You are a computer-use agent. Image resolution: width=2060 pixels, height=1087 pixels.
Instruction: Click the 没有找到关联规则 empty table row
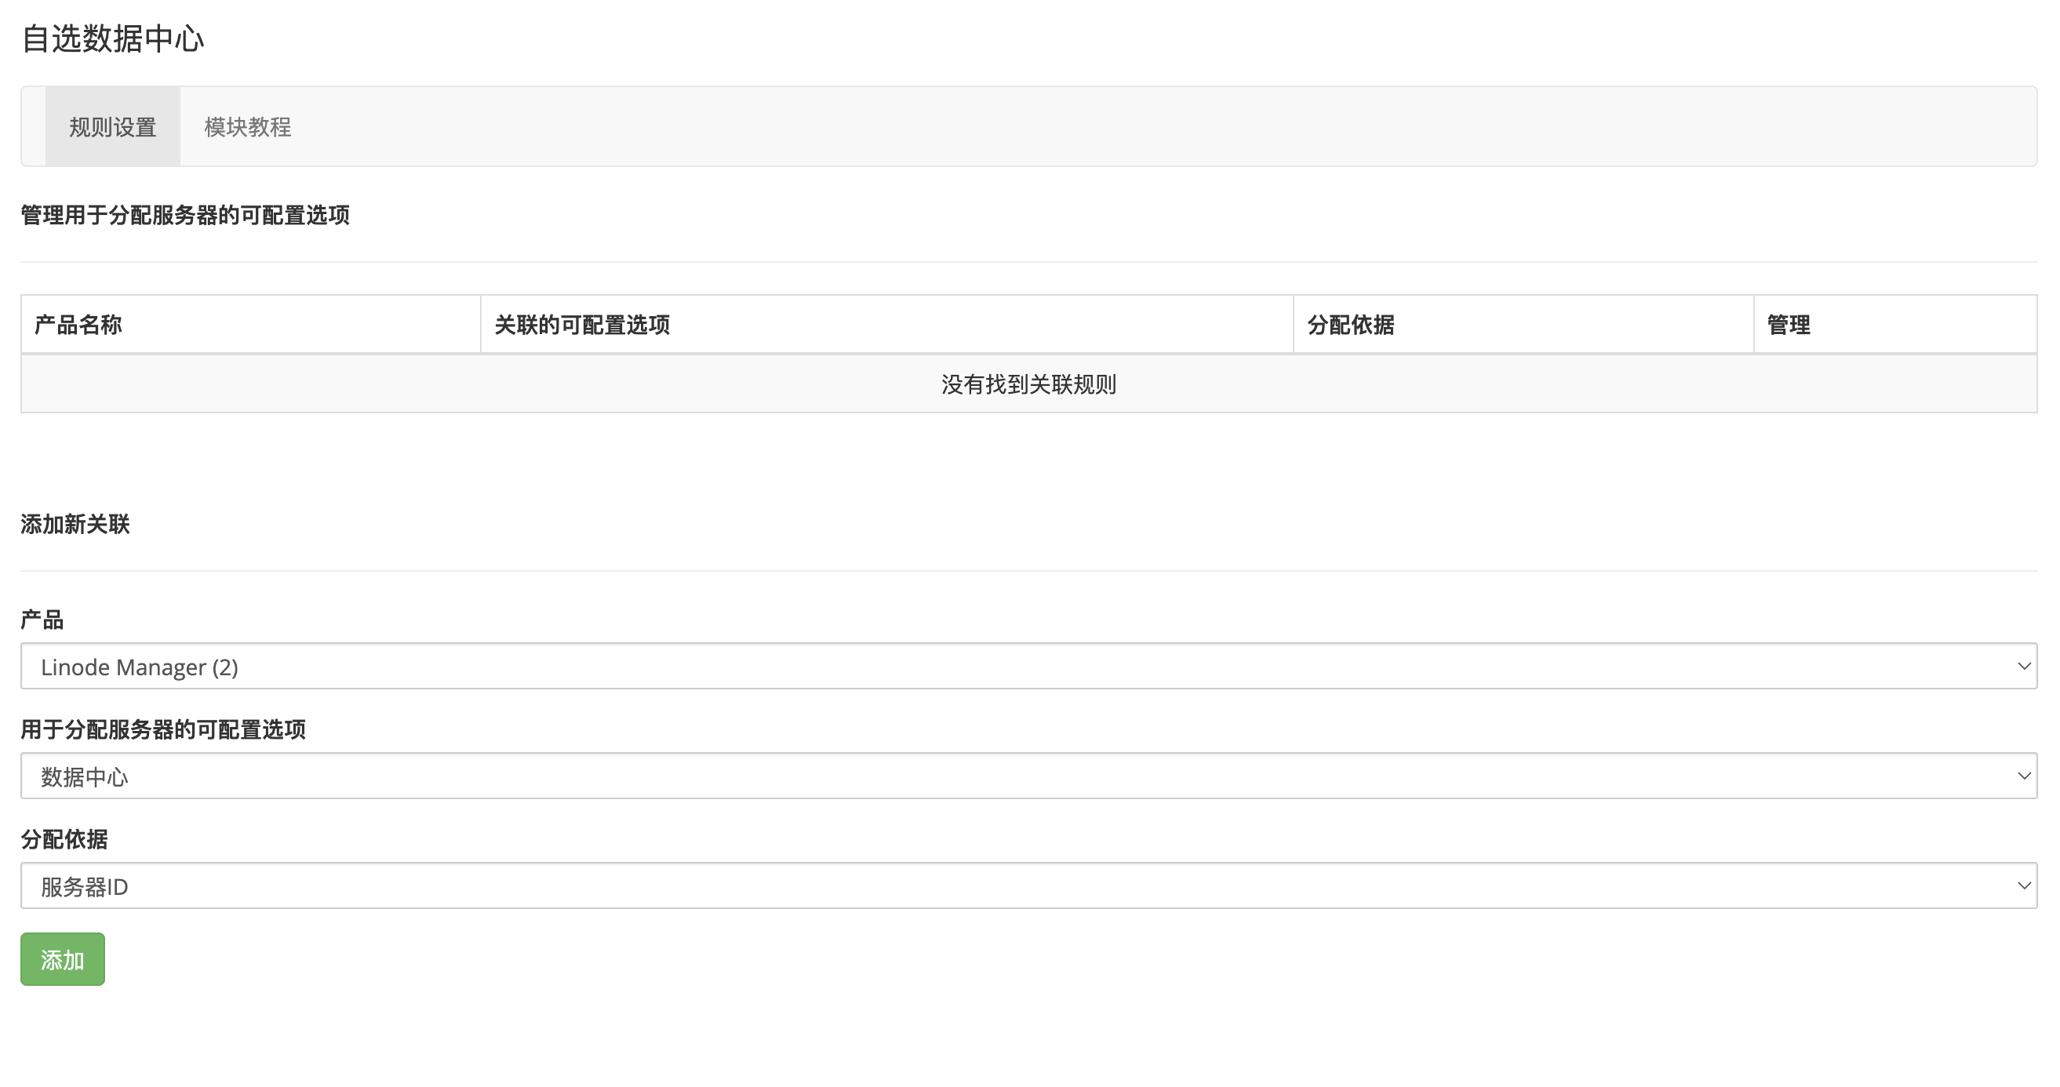click(1028, 384)
